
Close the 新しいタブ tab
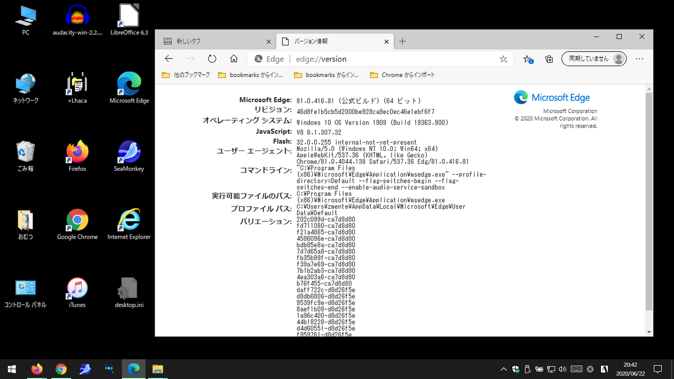(x=270, y=42)
